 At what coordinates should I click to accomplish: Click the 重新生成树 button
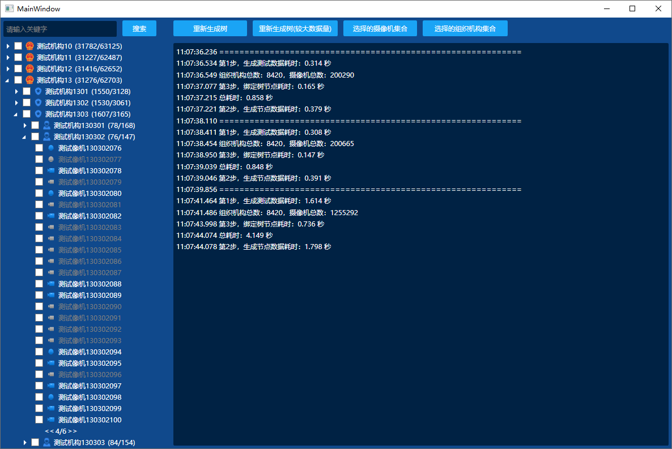coord(210,29)
